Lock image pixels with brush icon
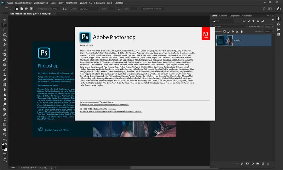 [229, 32]
